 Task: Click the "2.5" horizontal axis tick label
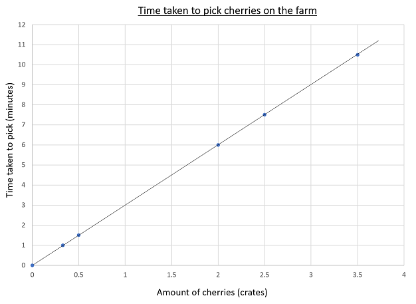pyautogui.click(x=264, y=274)
